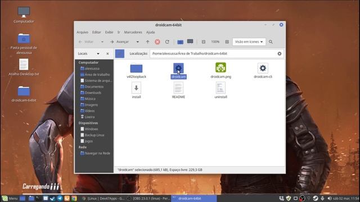This screenshot has height=202, width=360.
Task: Clear the location field text
Action: (x=280, y=54)
